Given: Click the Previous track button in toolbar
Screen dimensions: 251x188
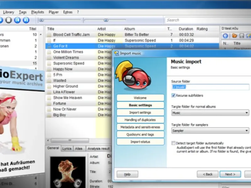Looking at the screenshot, I should tap(17, 20).
